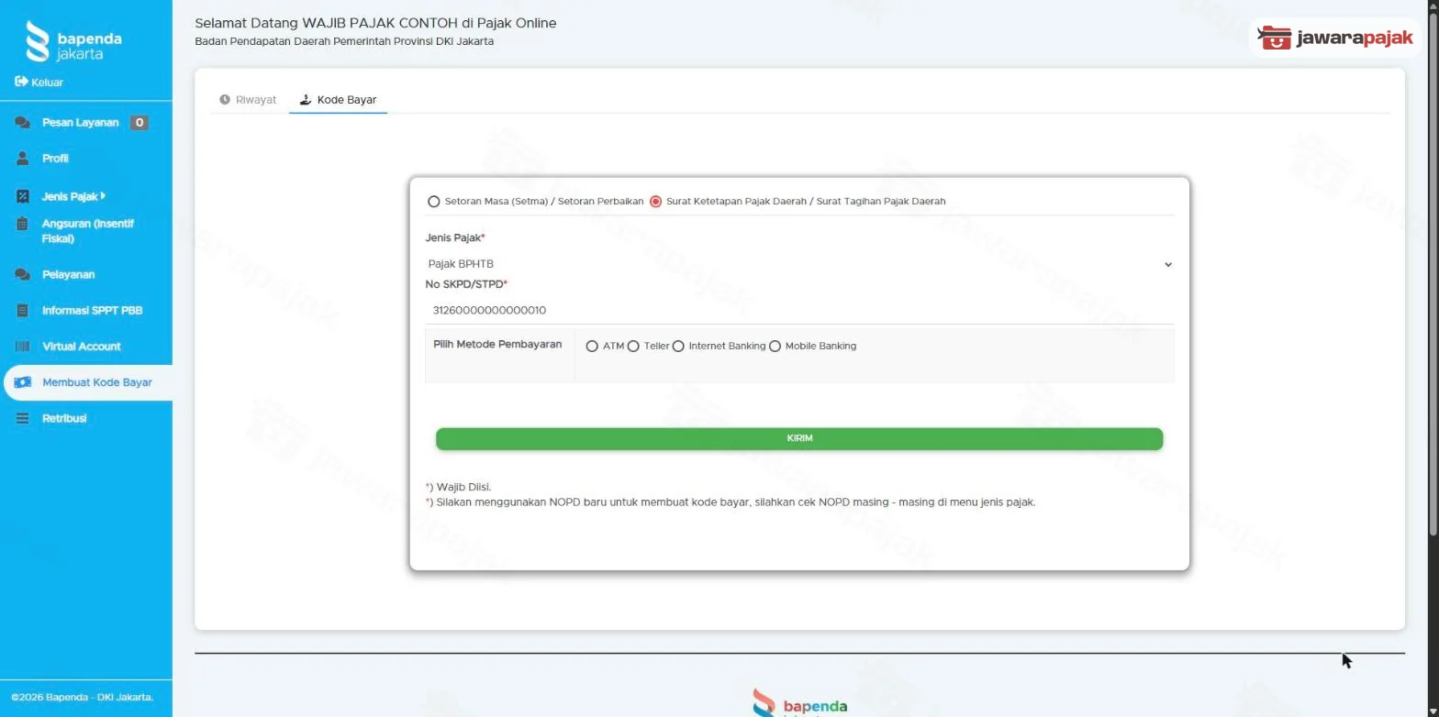Switch to the Kode Bayar tab
1439x717 pixels.
pos(338,99)
